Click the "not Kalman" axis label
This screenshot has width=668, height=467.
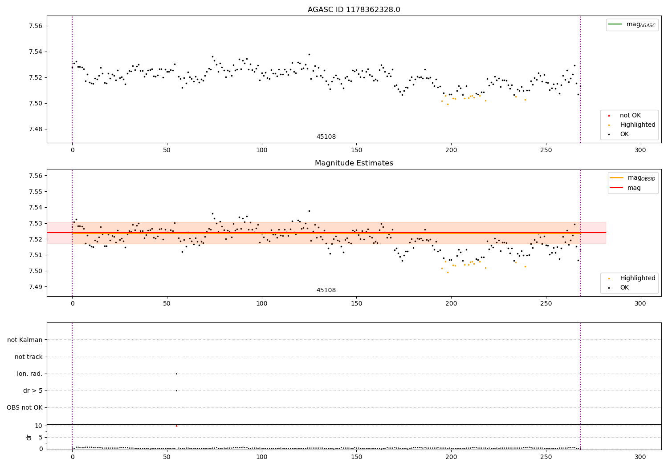[25, 340]
